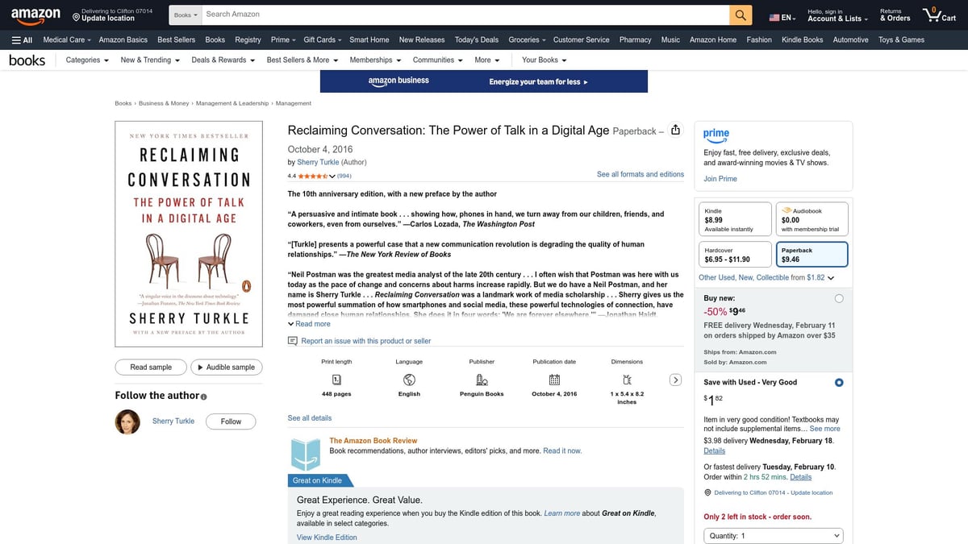Viewport: 968px width, 544px height.
Task: Open the Quantity dropdown
Action: click(772, 534)
